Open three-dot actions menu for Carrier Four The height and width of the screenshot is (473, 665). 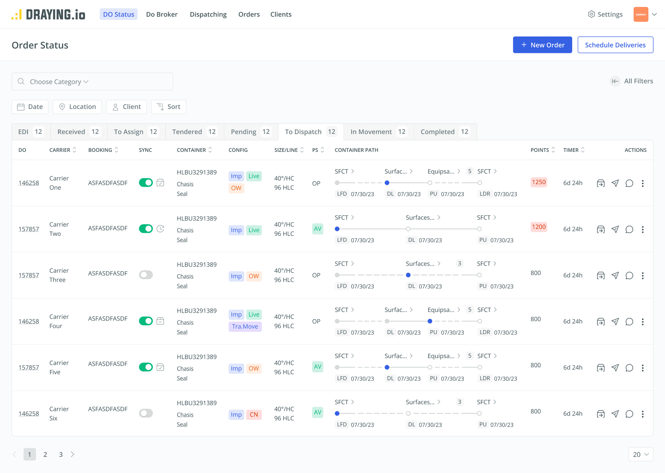(642, 321)
